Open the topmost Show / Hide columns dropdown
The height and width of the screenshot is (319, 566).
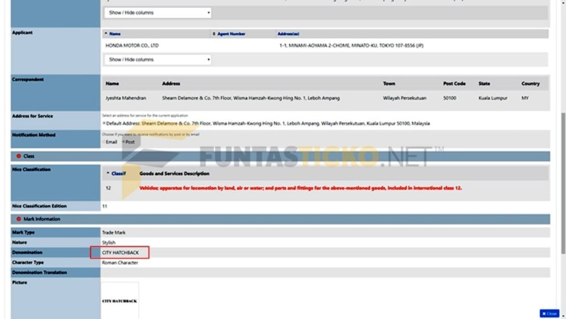(x=158, y=13)
